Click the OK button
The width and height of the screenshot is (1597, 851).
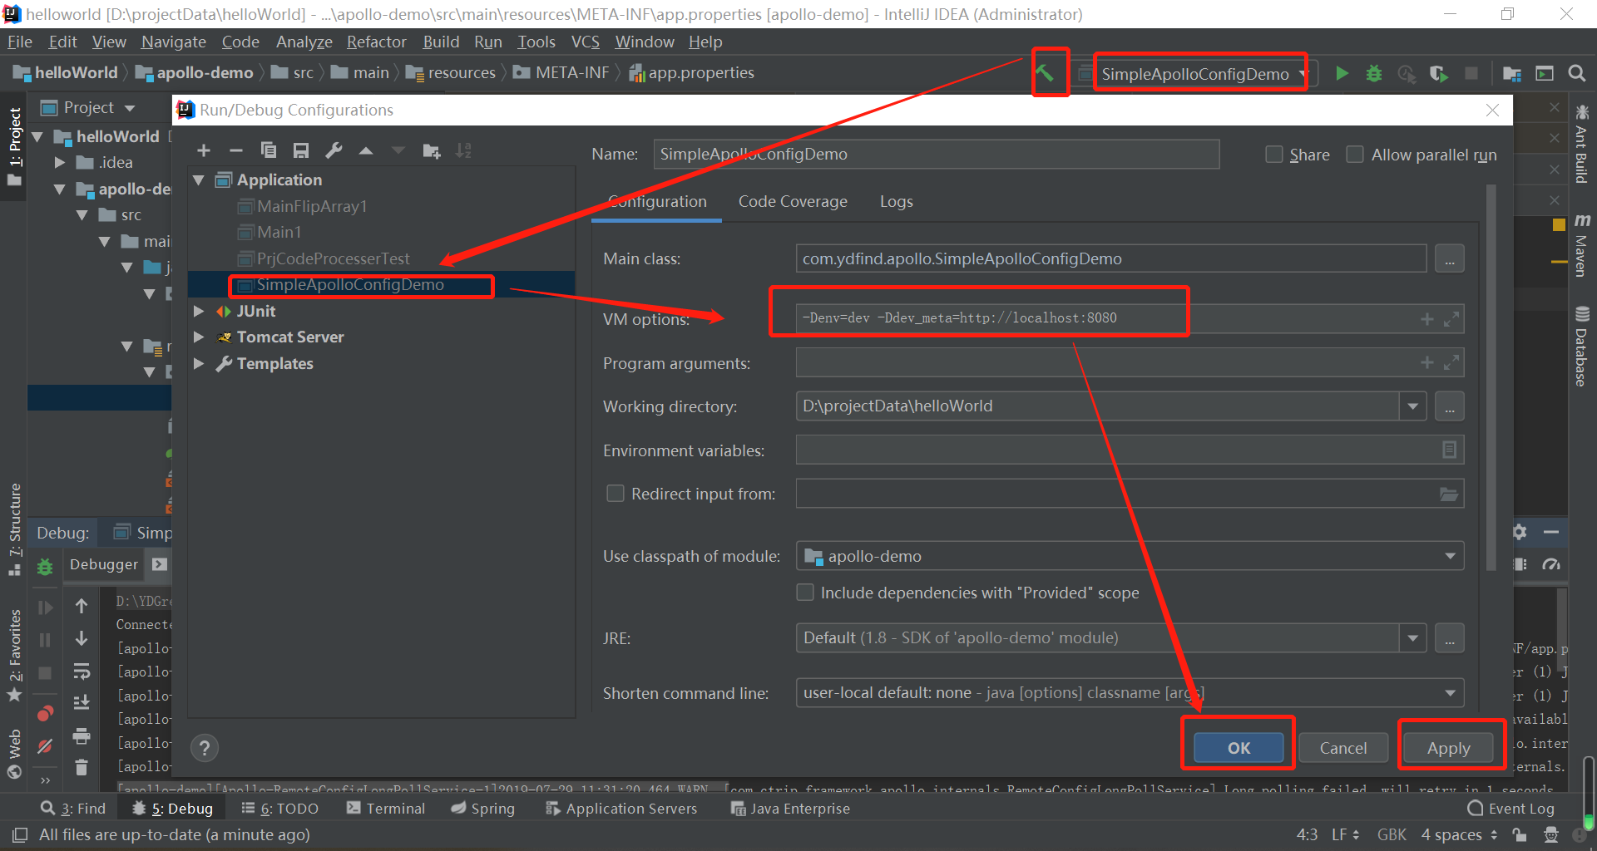(x=1239, y=748)
